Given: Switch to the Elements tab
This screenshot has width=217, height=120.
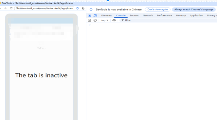Looking at the screenshot, I should click(x=107, y=15).
